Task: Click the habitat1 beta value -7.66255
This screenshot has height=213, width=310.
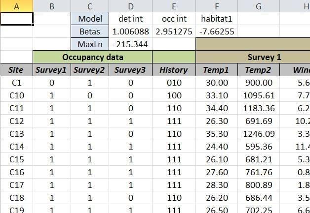Action: point(217,32)
